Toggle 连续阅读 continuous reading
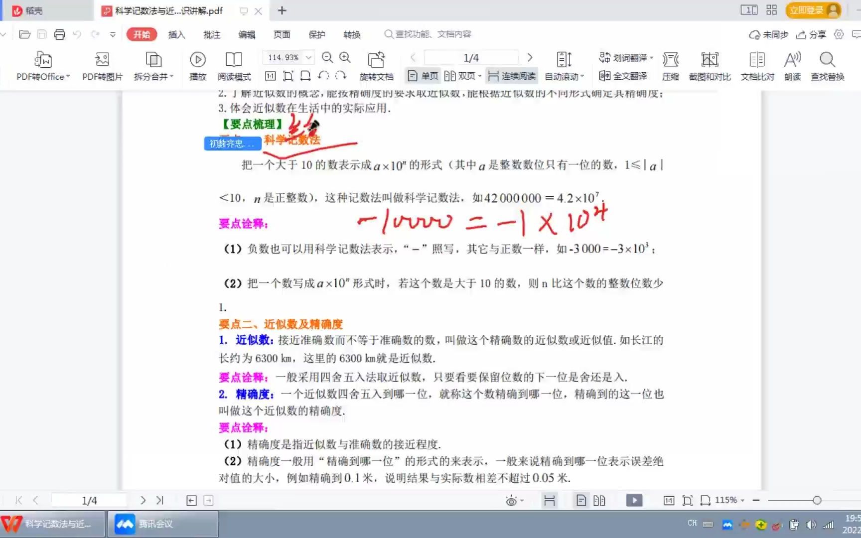Viewport: 861px width, 538px height. pyautogui.click(x=512, y=76)
